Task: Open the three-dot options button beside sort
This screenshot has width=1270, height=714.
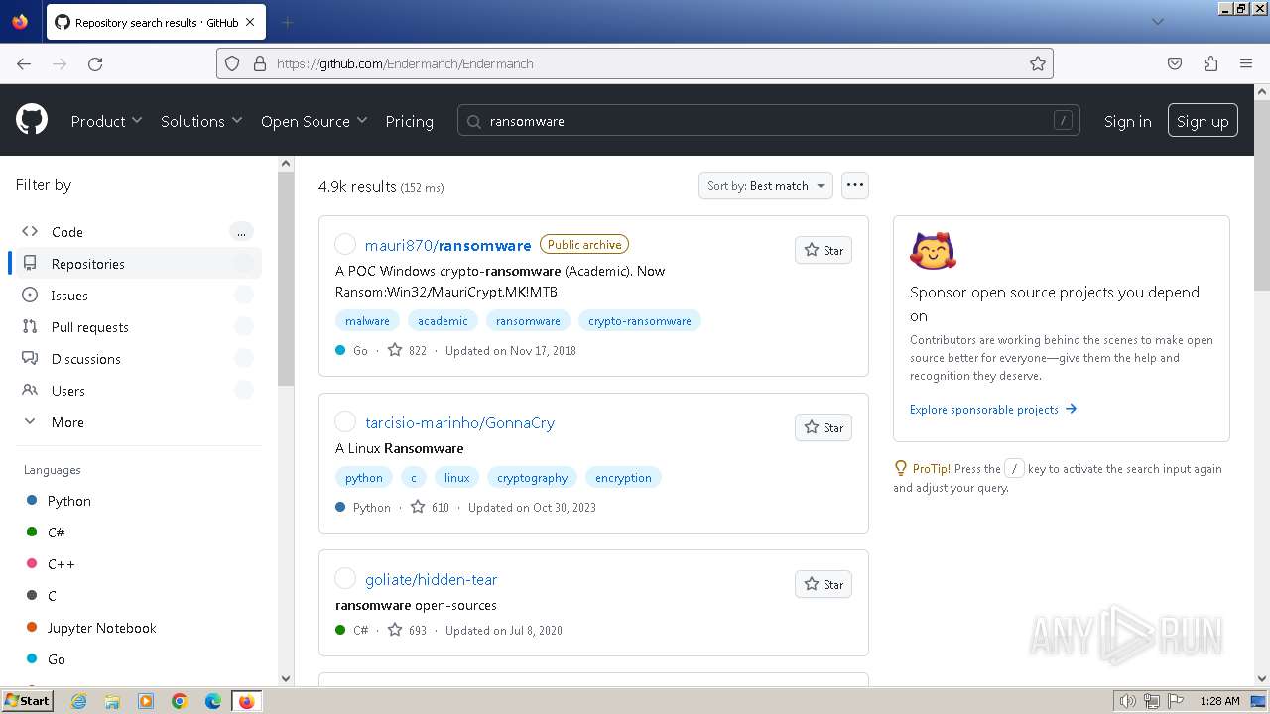Action: coord(854,185)
